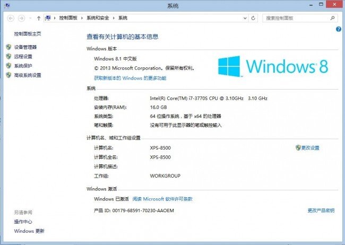Open 远程设置 from the sidebar
Viewport: 345px width, 245px height.
click(23, 57)
